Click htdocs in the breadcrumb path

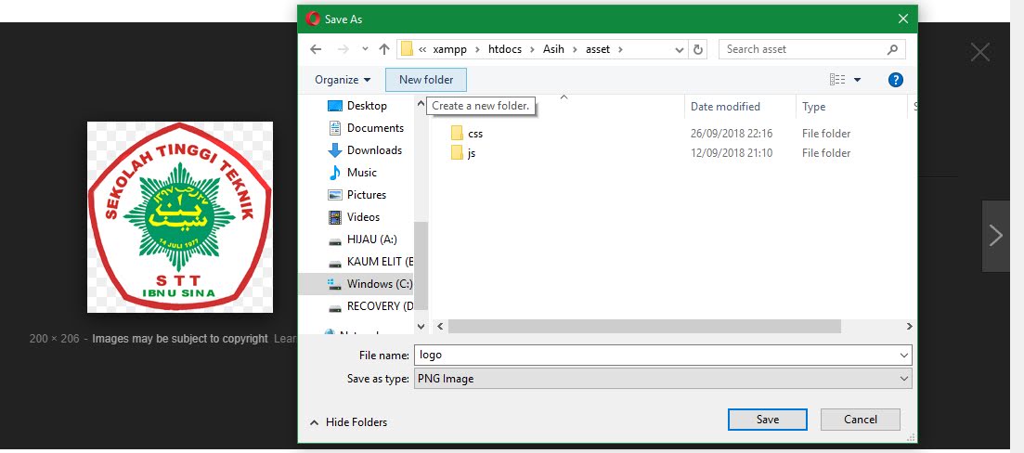click(505, 49)
